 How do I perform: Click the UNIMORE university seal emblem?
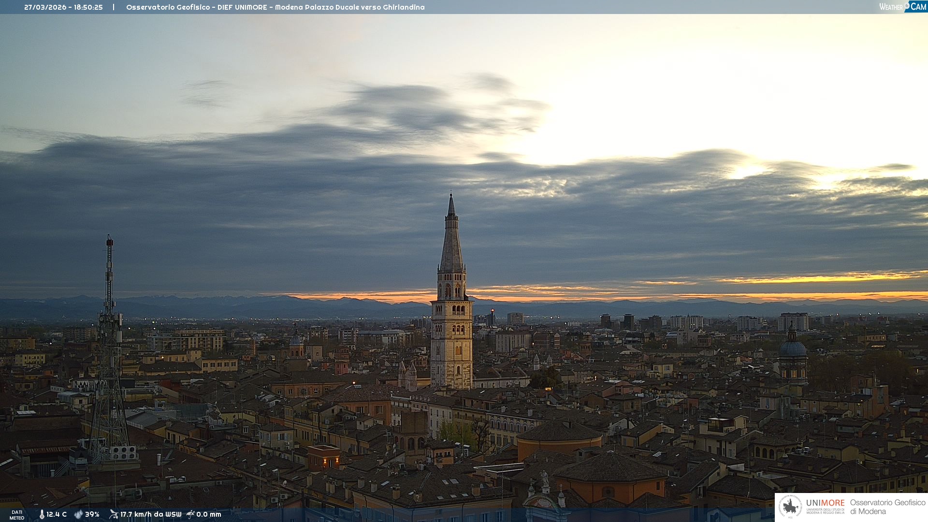[790, 507]
